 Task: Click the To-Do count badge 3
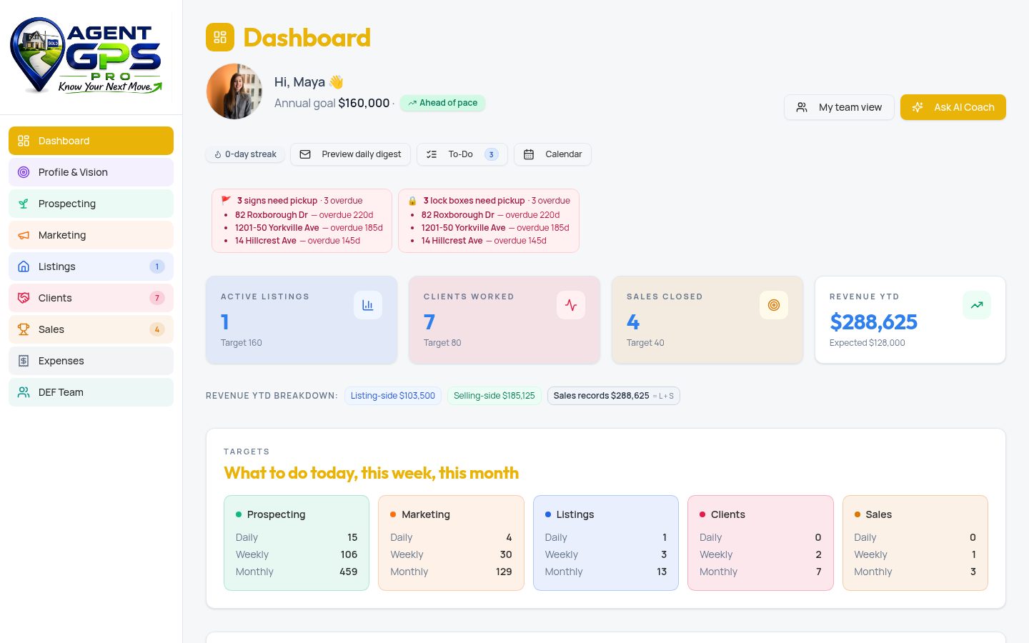coord(492,154)
